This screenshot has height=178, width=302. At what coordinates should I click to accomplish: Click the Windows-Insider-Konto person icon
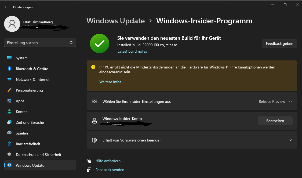tap(94, 121)
